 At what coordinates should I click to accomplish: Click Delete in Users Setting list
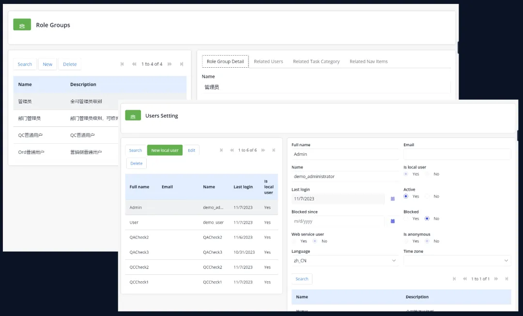click(137, 164)
